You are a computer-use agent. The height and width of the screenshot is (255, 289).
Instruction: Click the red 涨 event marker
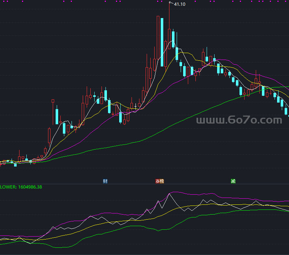pos(158,181)
